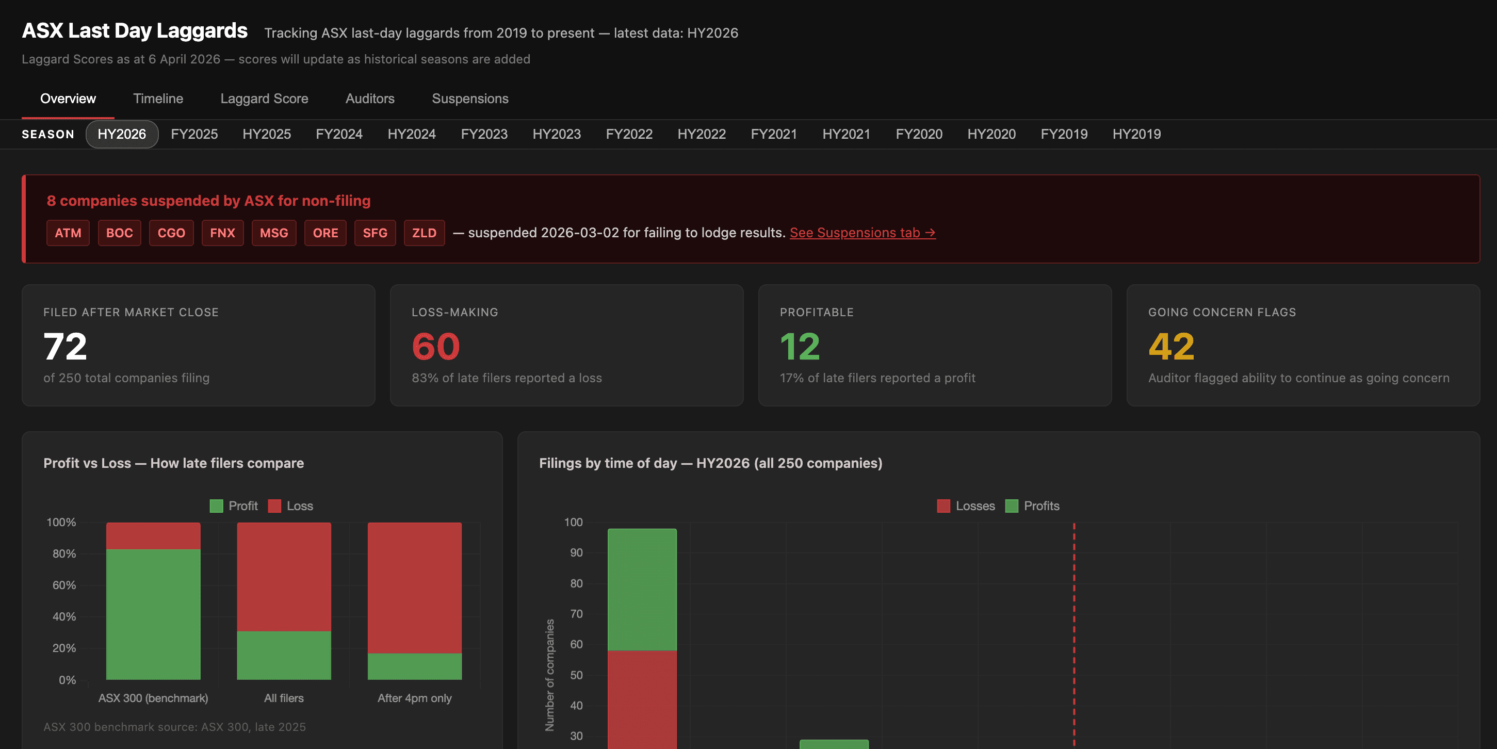Follow the See Suspensions tab link

863,233
